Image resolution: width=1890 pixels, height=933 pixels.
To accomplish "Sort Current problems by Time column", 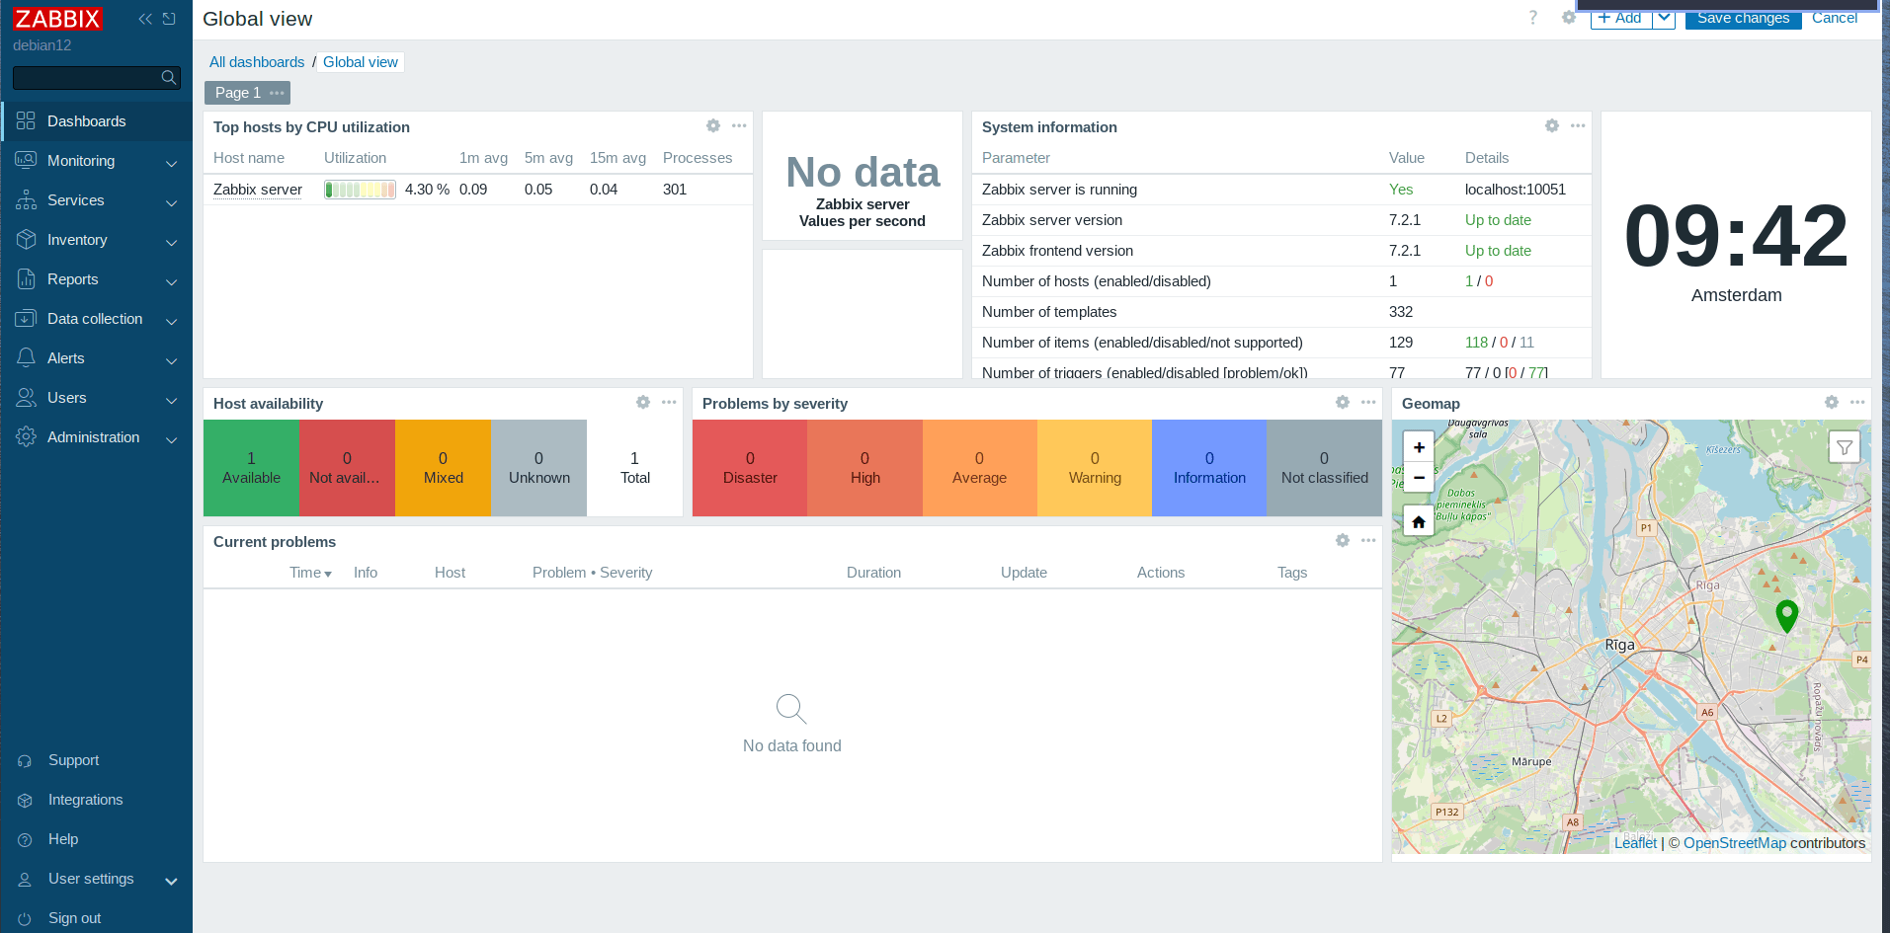I will point(310,573).
